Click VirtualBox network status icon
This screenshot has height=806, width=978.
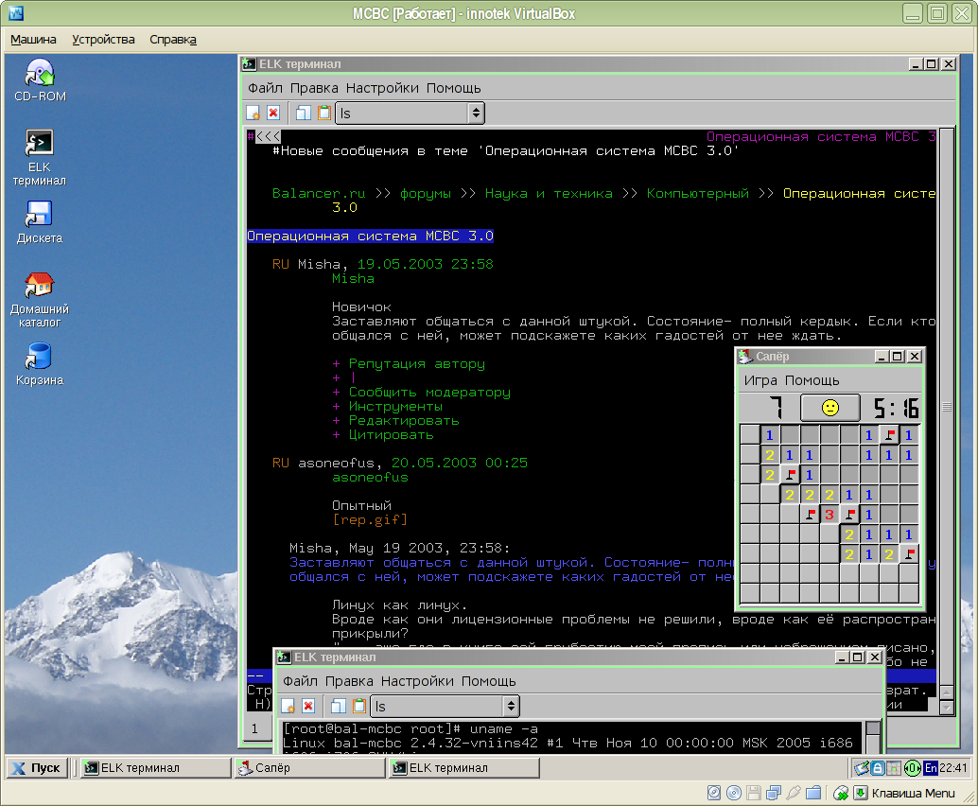[x=774, y=793]
